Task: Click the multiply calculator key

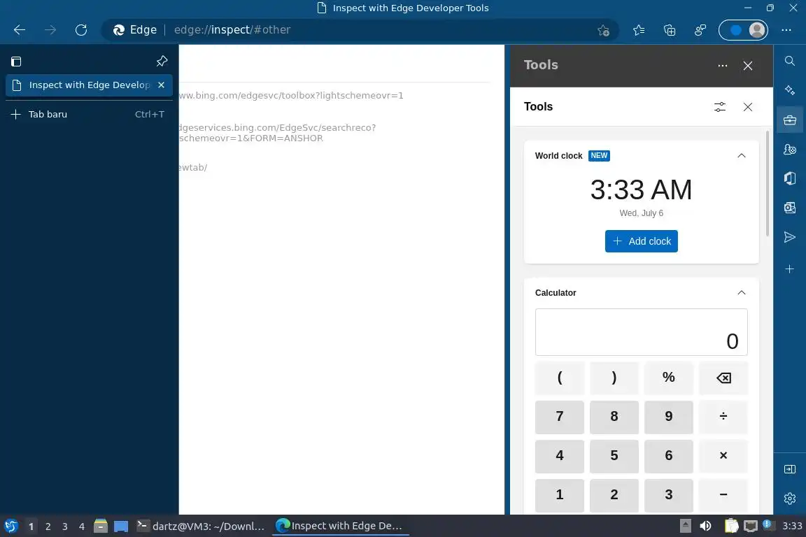Action: 723,456
